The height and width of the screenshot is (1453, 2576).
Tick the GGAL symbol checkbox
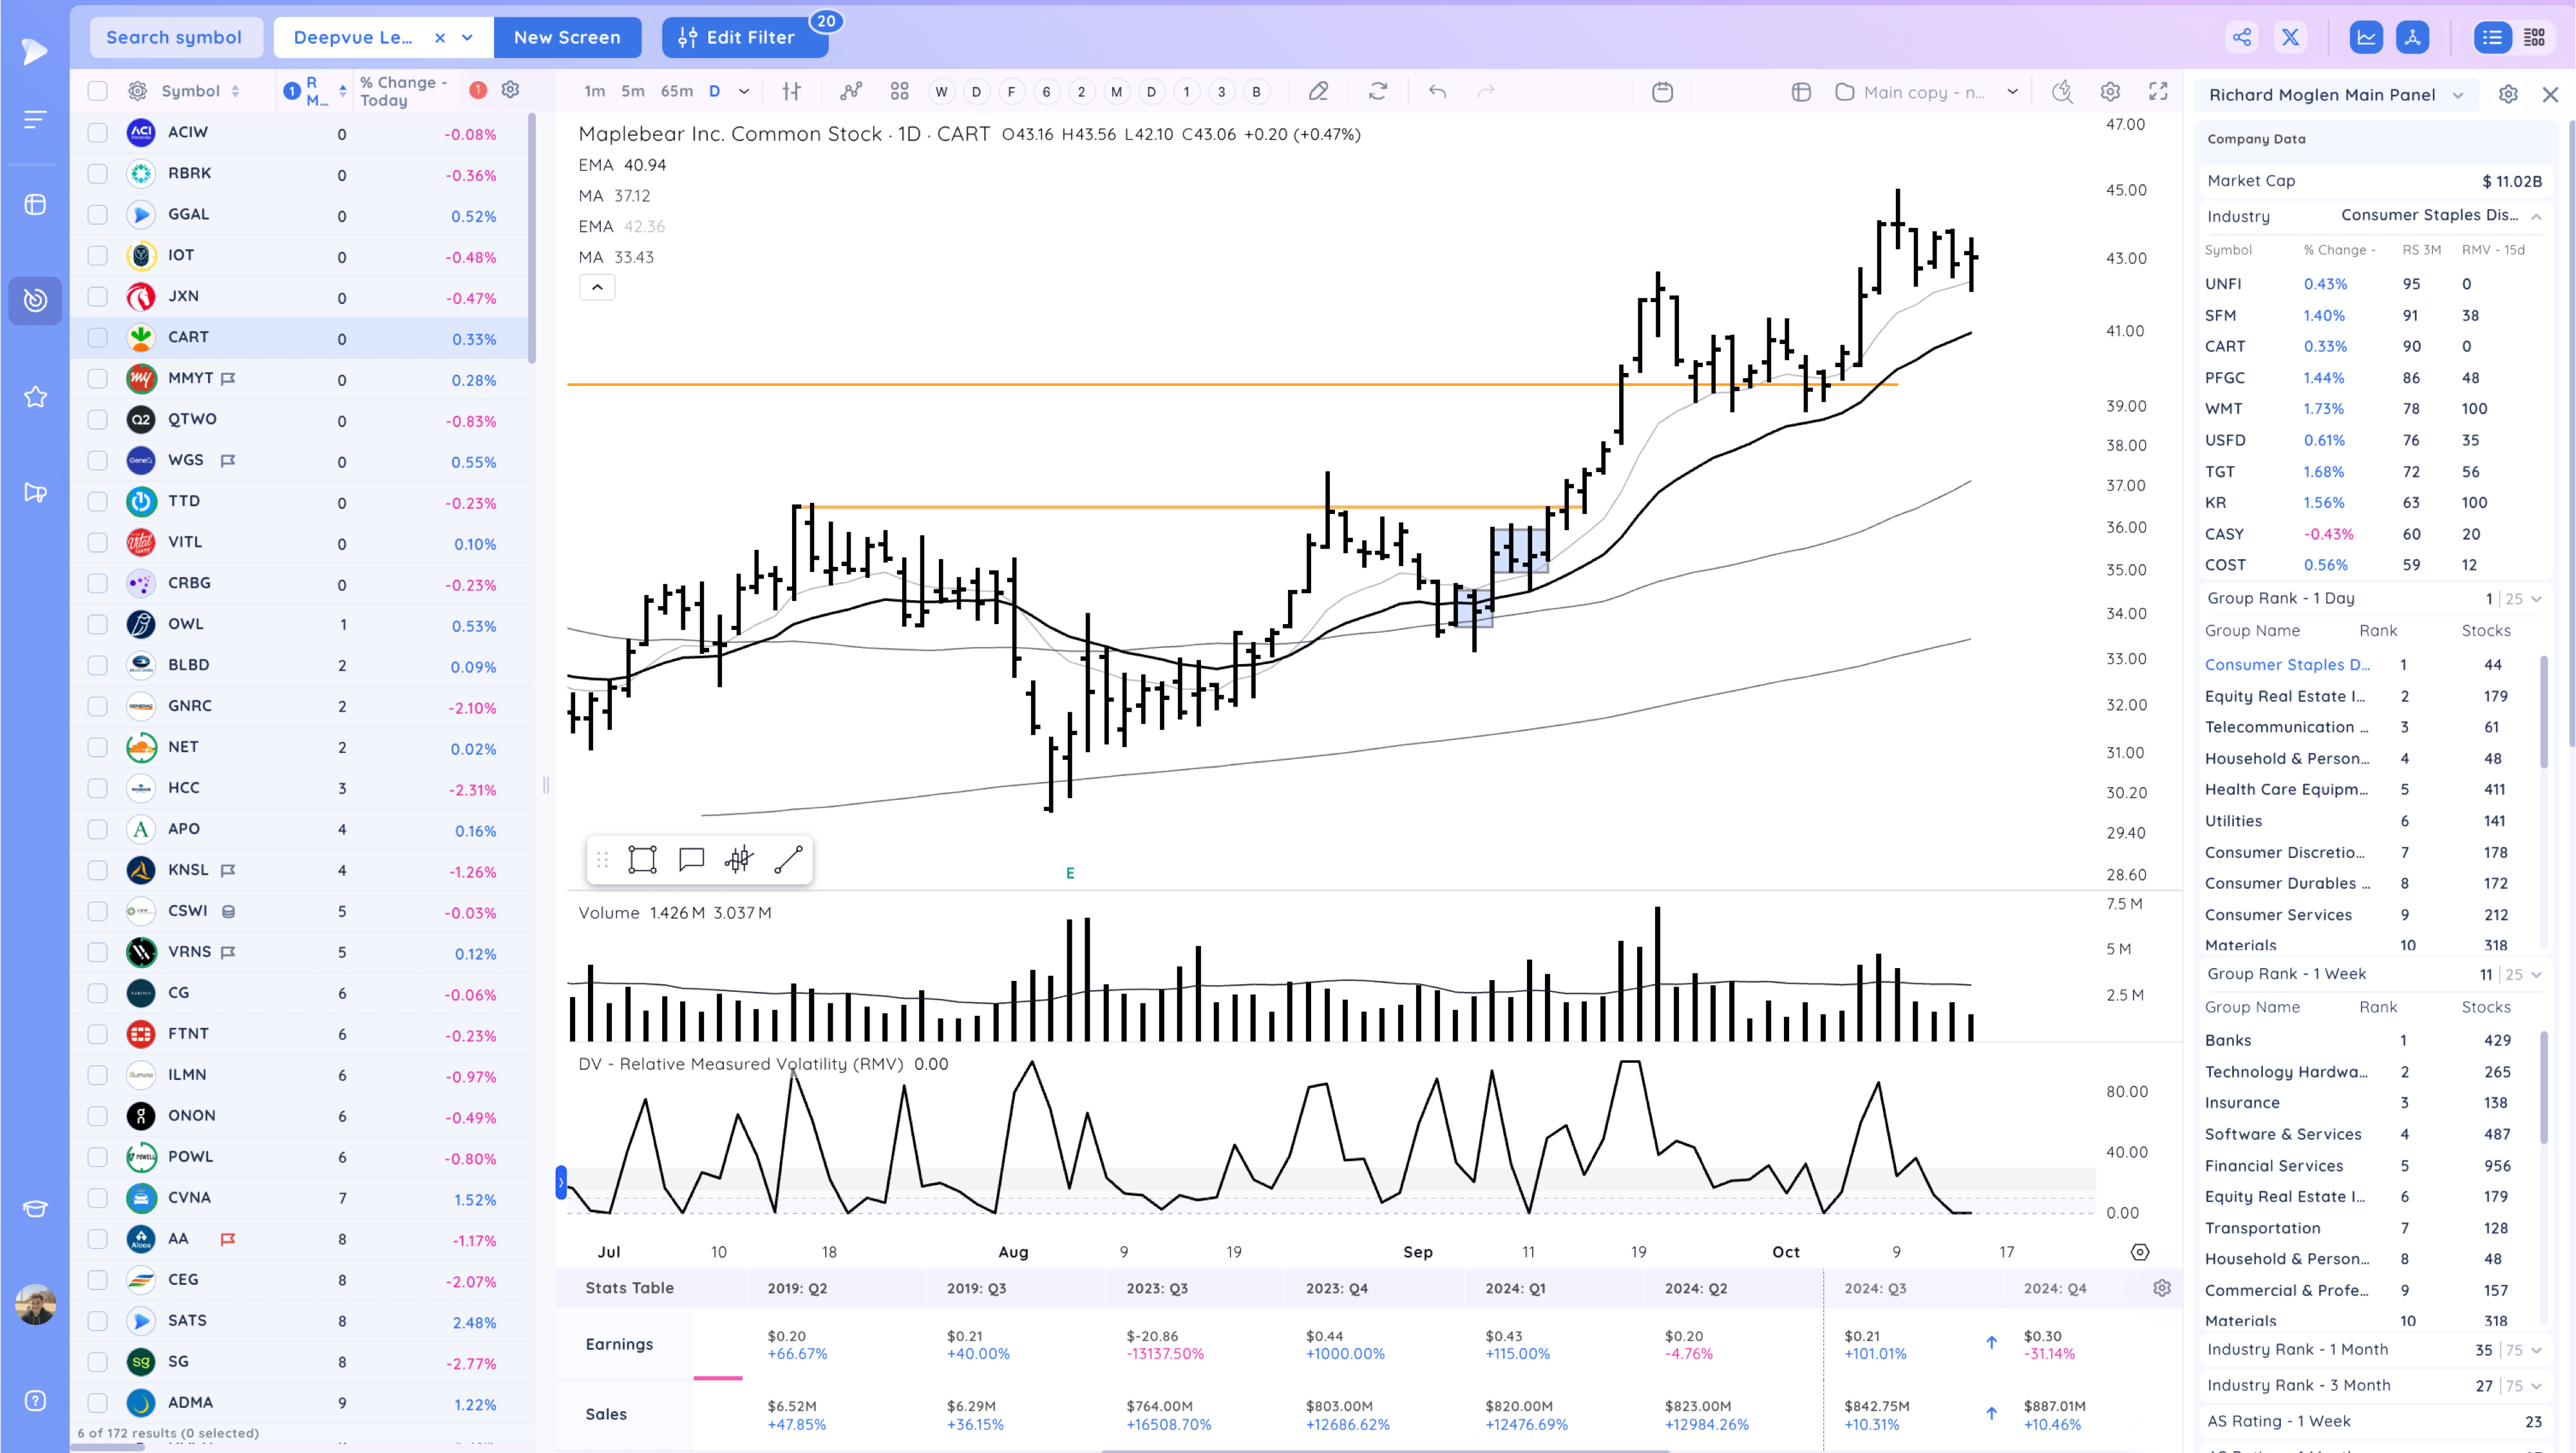(97, 215)
